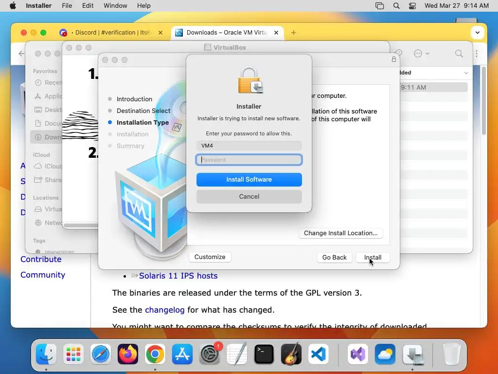Open Network in Finder sidebar
The image size is (498, 374).
point(48,223)
